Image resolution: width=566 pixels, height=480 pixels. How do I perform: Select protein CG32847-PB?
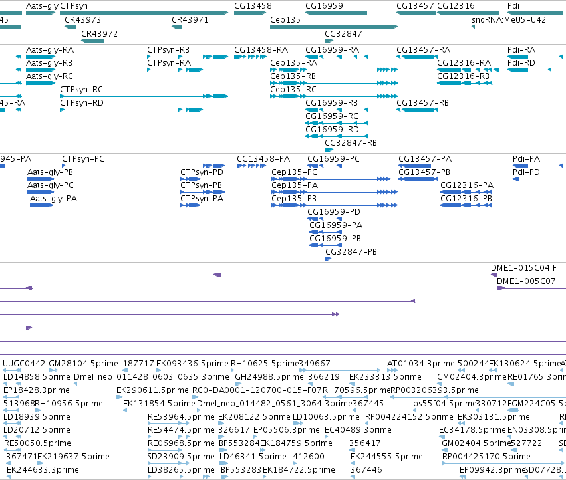[x=351, y=252]
